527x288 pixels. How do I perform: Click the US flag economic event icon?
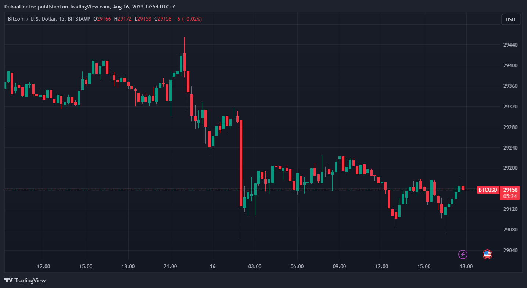coord(487,254)
